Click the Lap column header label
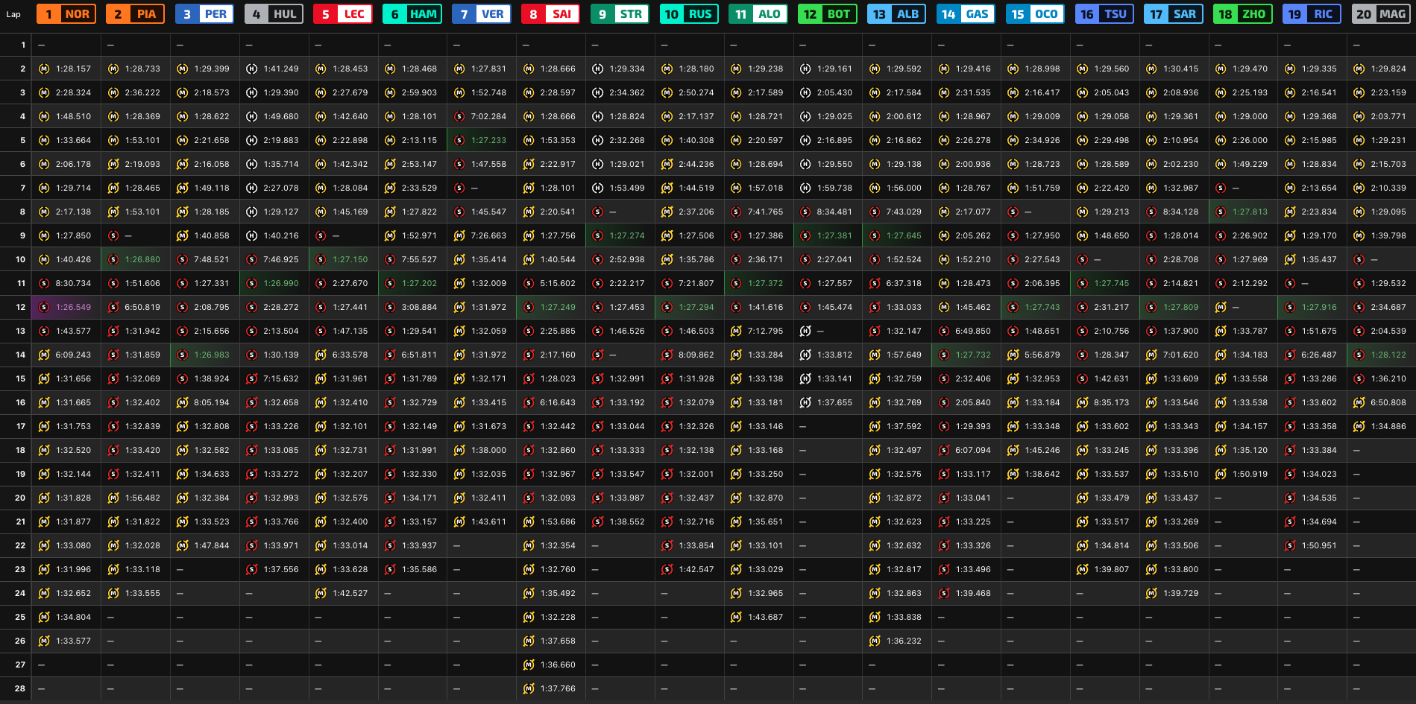The image size is (1416, 704). 13,14
